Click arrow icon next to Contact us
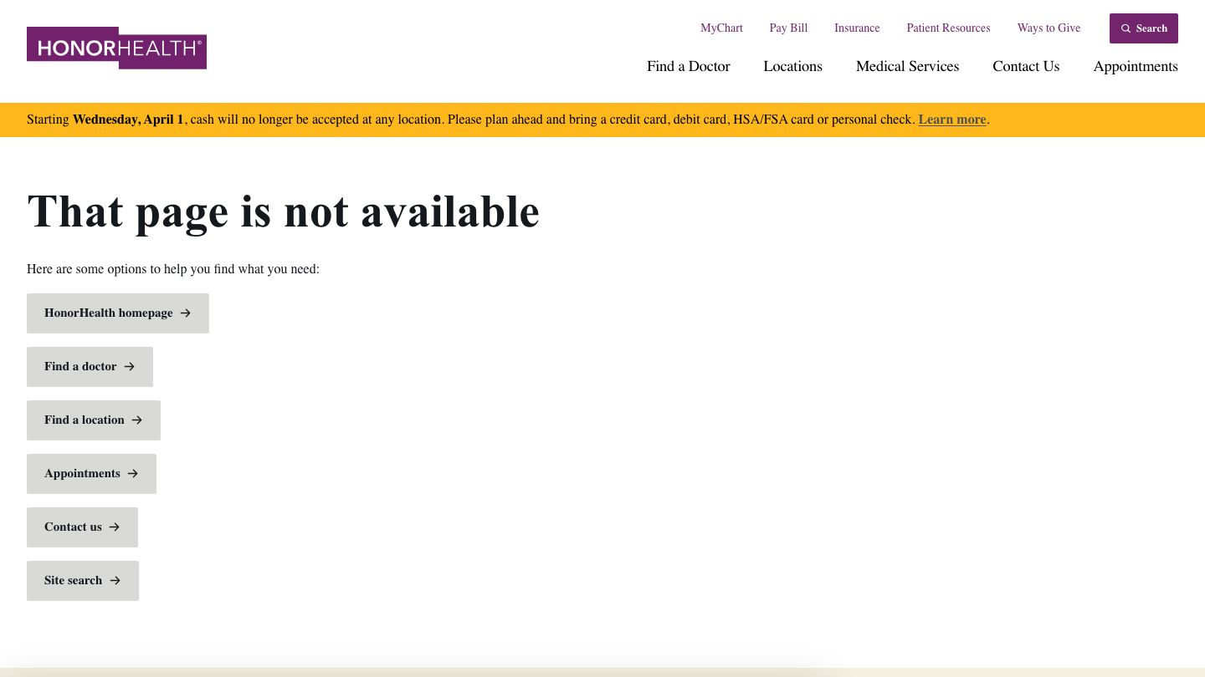The width and height of the screenshot is (1205, 677). point(115,527)
